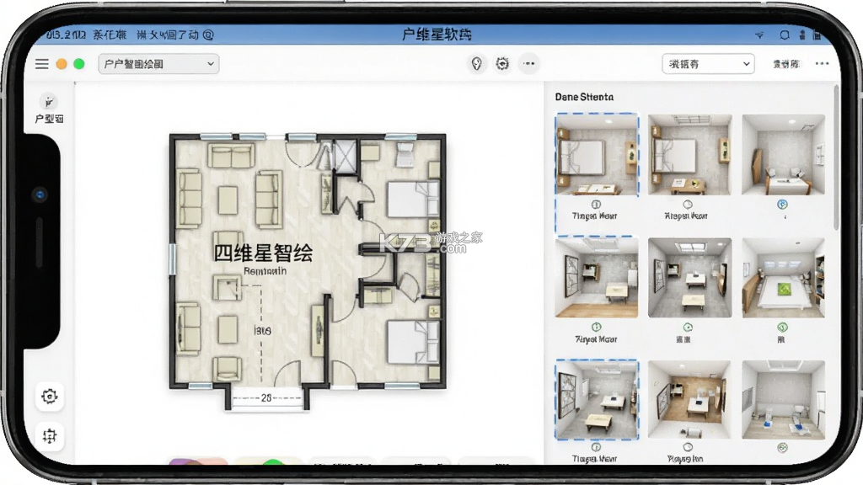Click the Playse Ion label
This screenshot has height=485, width=863.
click(x=685, y=459)
